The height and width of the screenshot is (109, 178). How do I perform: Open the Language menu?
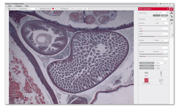(x=18, y=6)
